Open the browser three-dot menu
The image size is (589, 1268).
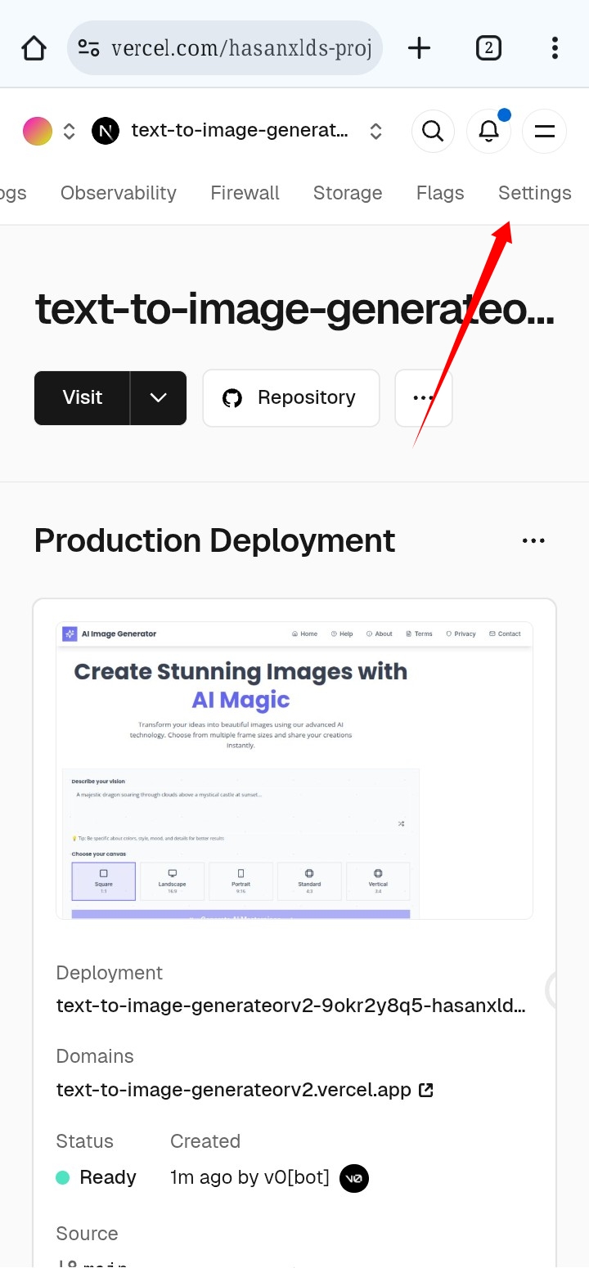555,48
